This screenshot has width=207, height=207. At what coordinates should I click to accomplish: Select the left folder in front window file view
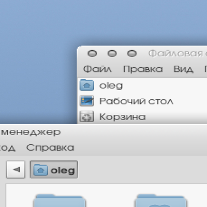60,201
